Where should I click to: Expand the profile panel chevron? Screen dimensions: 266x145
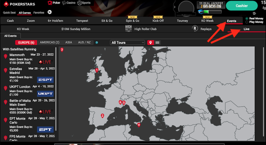point(175,7)
